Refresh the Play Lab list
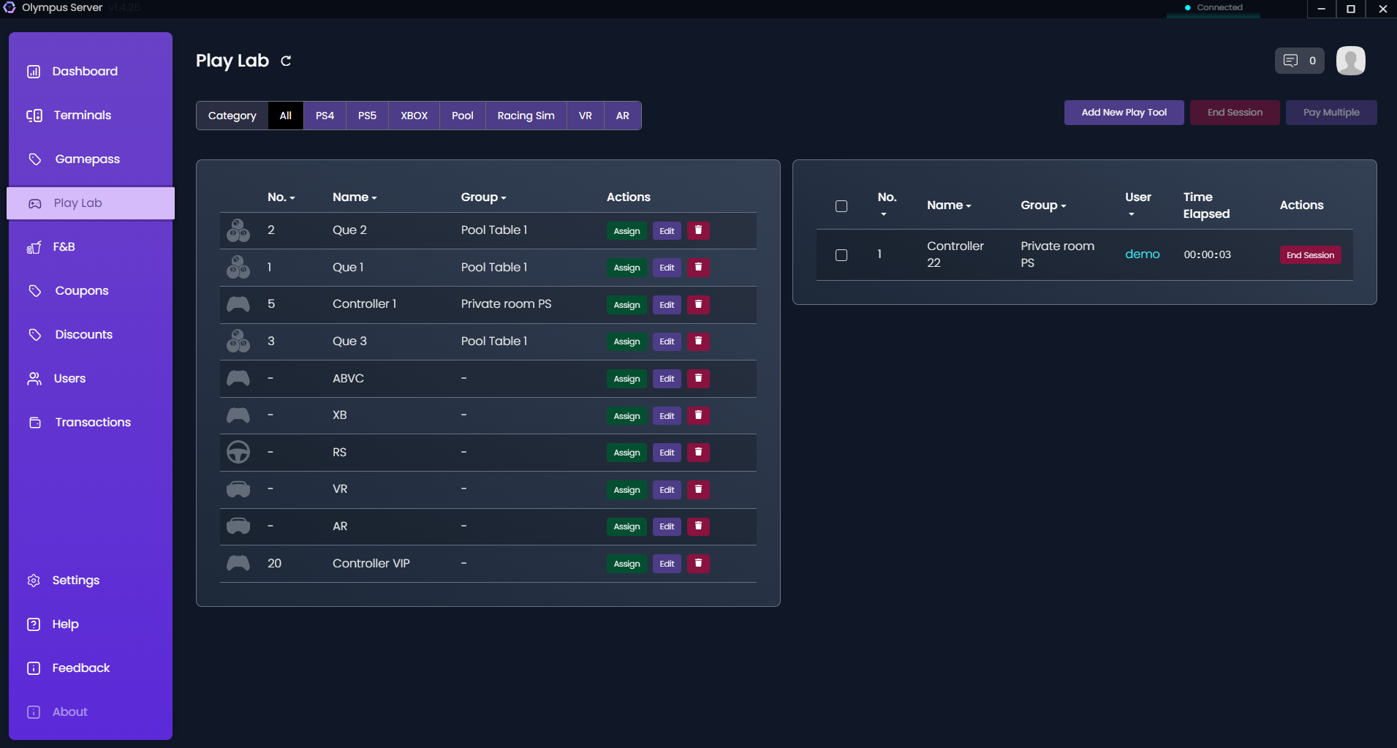Screen dimensions: 1397x748 286,61
